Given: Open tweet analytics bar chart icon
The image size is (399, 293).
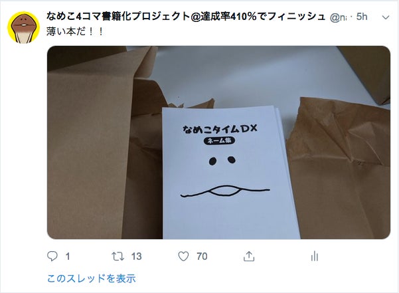Looking at the screenshot, I should (315, 256).
